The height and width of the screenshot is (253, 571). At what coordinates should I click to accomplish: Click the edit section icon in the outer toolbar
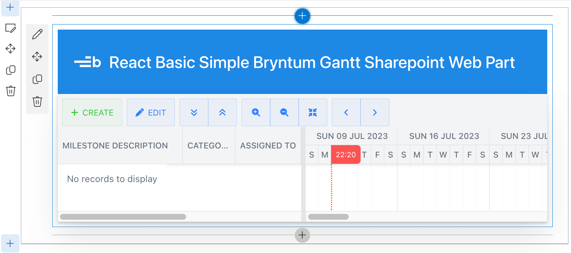[x=11, y=28]
